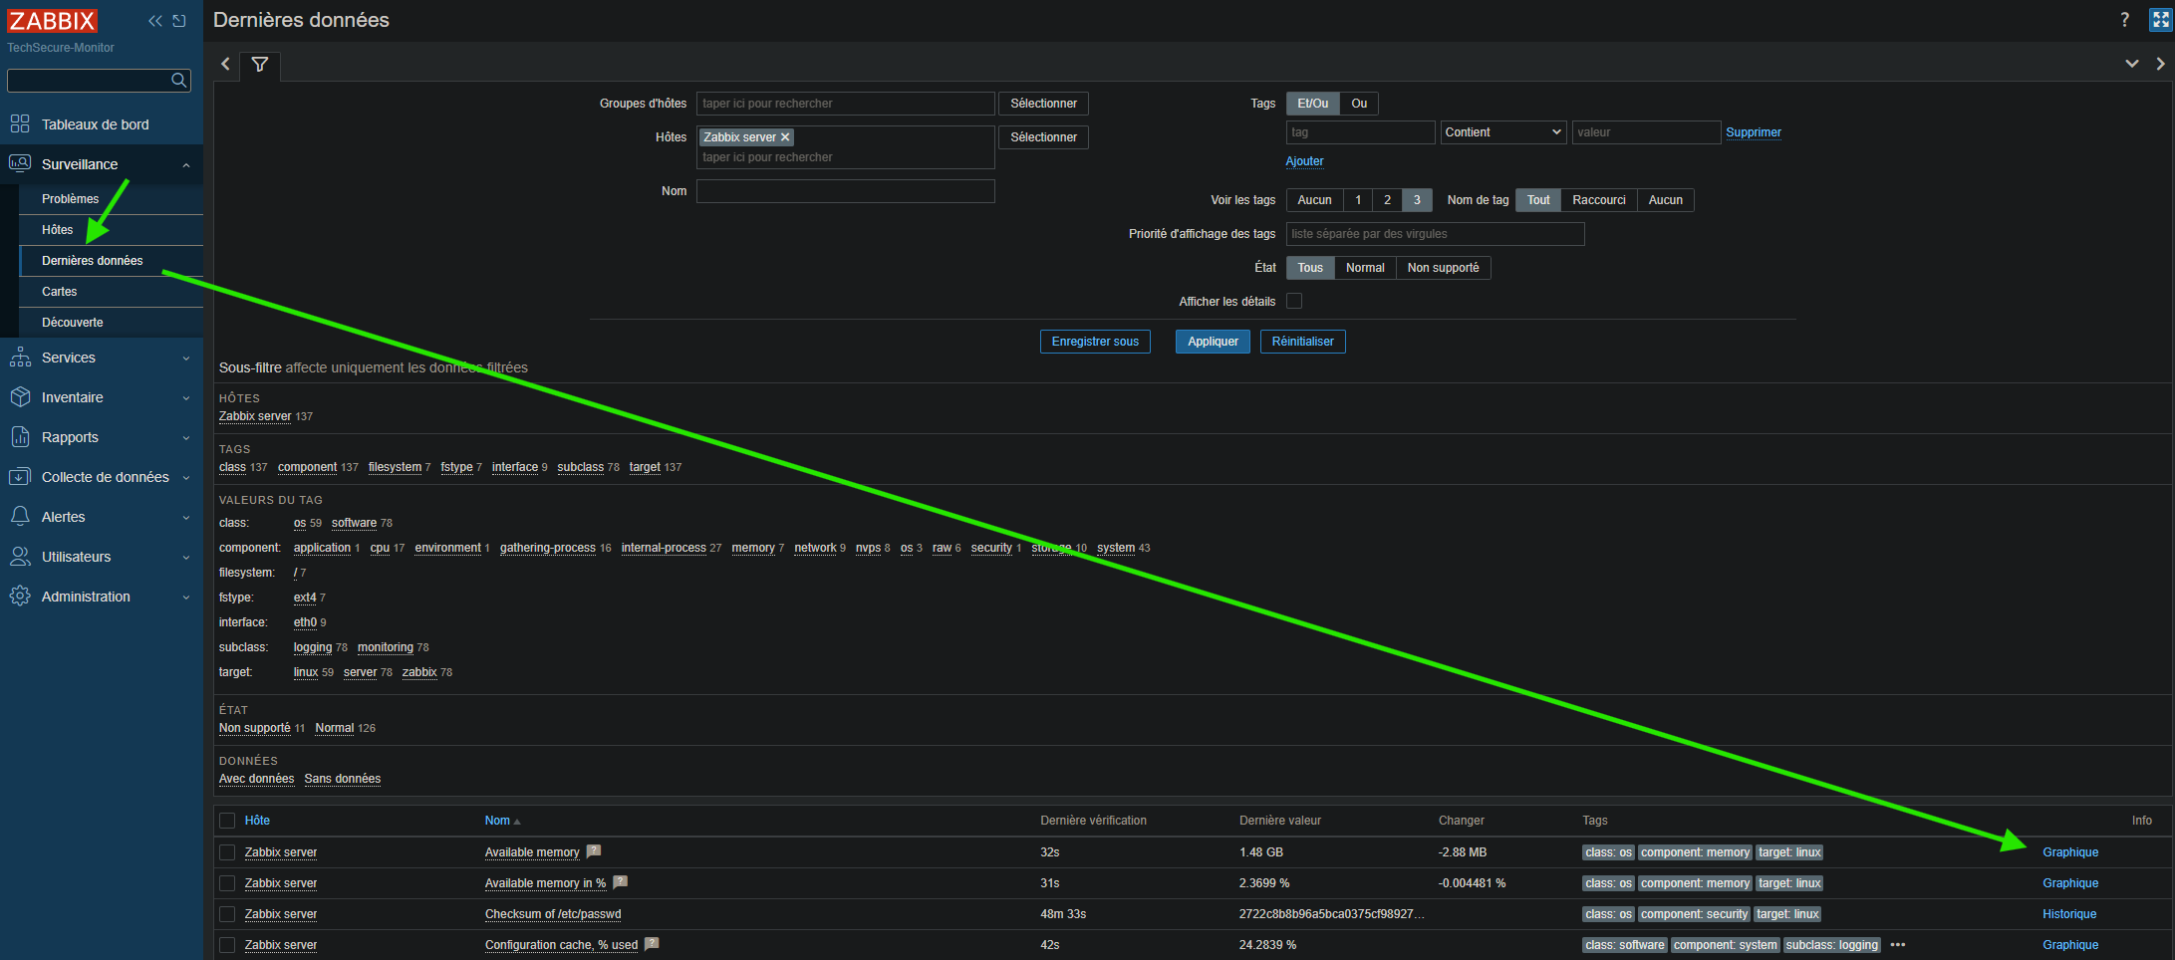The width and height of the screenshot is (2175, 960).
Task: Open Available memory description icon
Action: [594, 851]
